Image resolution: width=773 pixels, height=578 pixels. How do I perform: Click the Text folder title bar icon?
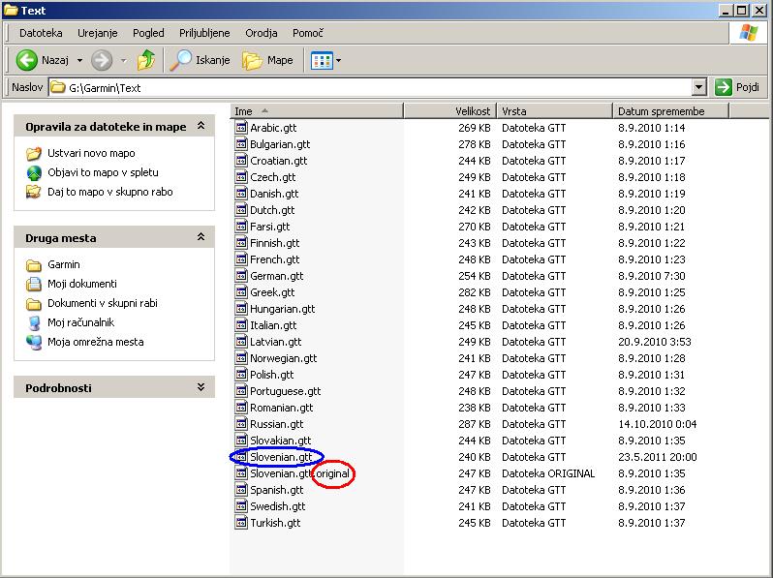(x=11, y=10)
